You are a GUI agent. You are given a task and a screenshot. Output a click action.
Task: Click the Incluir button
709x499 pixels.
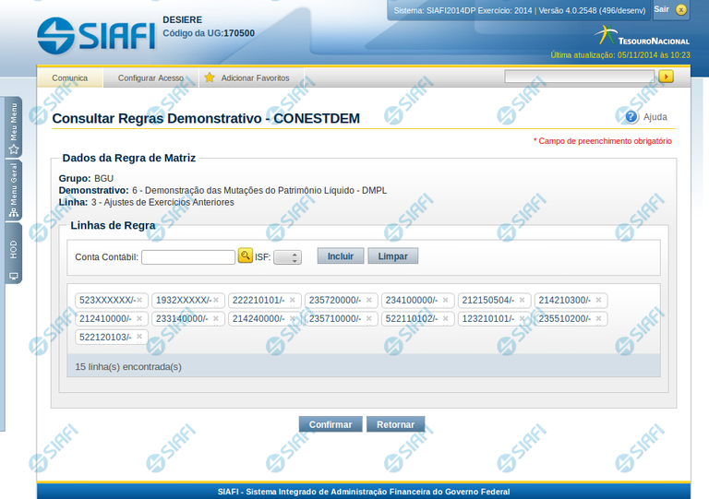(341, 256)
